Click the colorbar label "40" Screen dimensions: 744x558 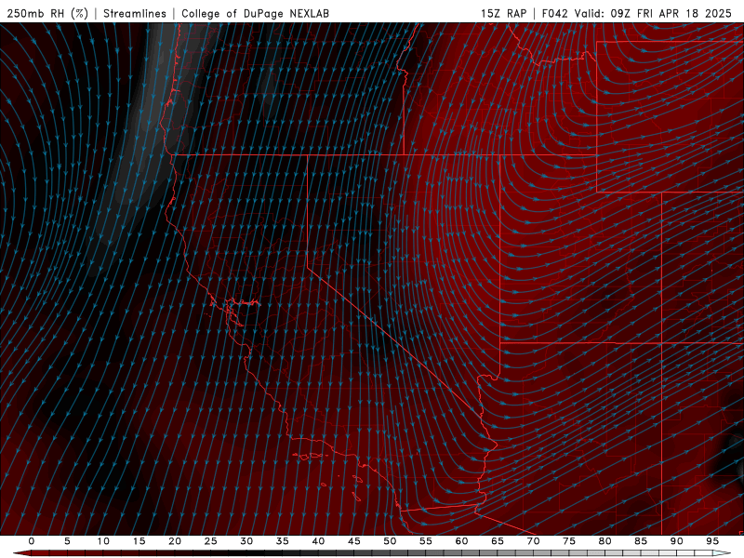[318, 541]
